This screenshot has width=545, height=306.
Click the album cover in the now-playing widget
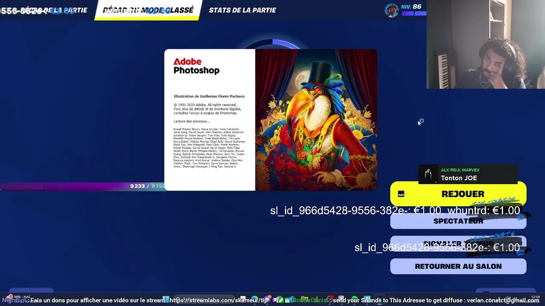428,174
